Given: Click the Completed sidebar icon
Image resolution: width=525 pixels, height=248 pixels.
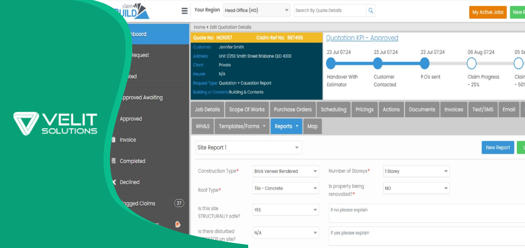Looking at the screenshot, I should point(114,161).
